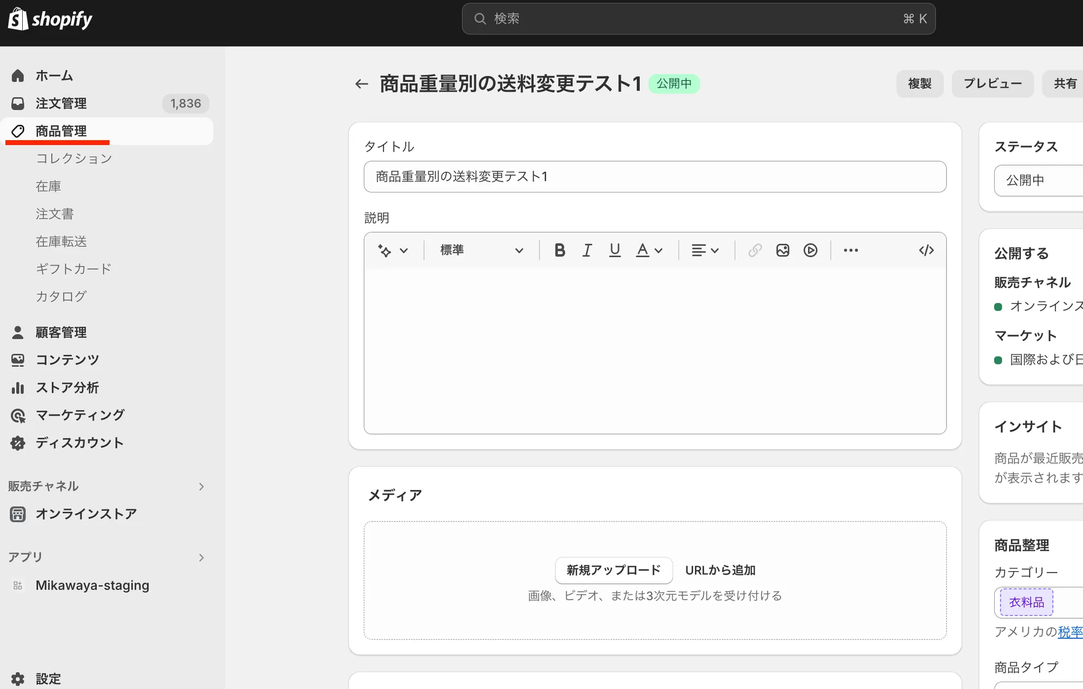Click the insert link icon
1083x689 pixels.
pos(755,250)
